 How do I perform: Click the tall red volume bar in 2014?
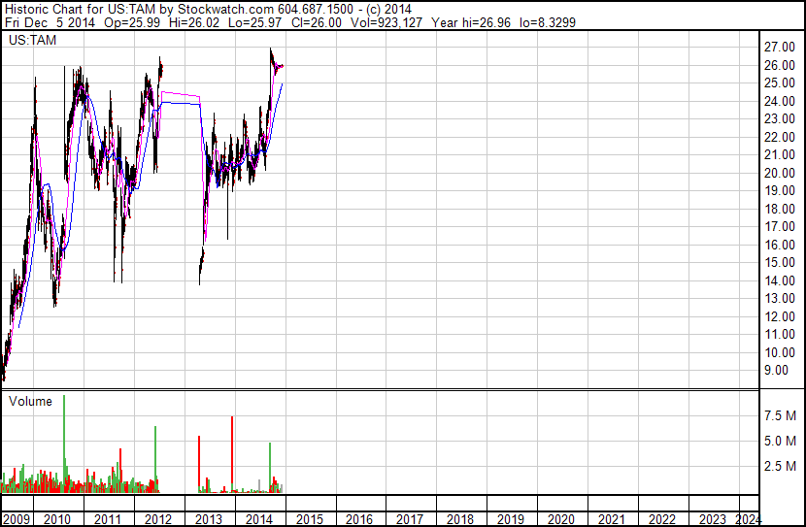(232, 454)
